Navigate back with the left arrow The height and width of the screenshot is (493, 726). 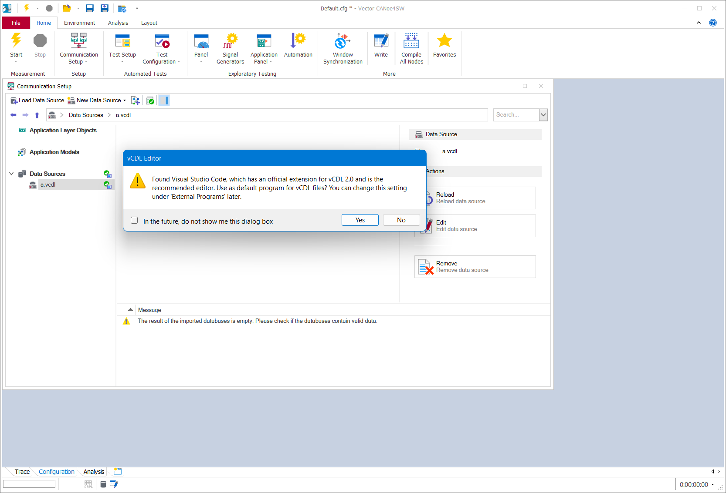[x=13, y=115]
